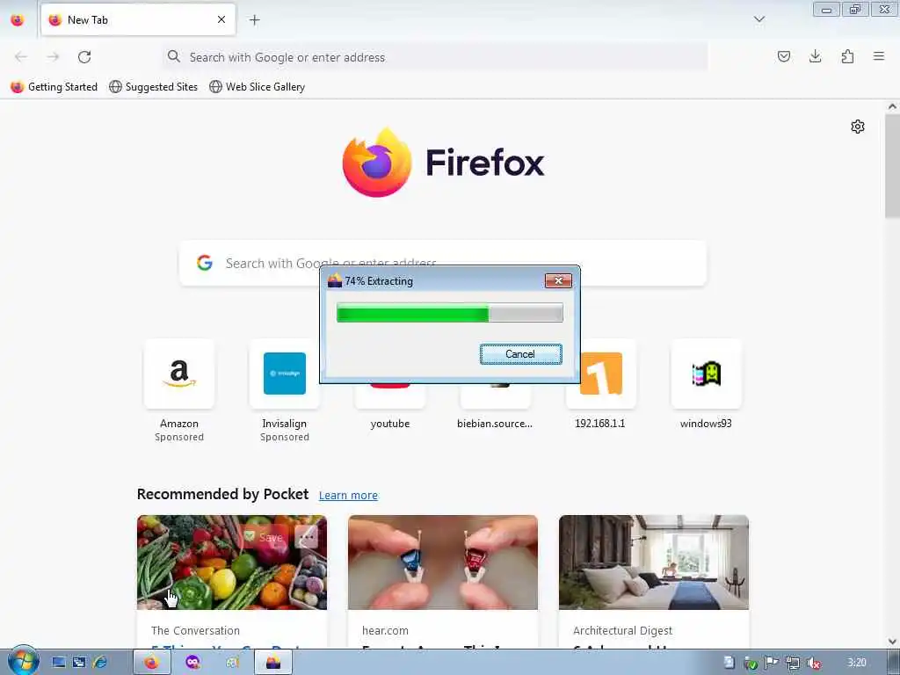Close the 74% Extracting dialog
900x675 pixels.
pos(558,280)
